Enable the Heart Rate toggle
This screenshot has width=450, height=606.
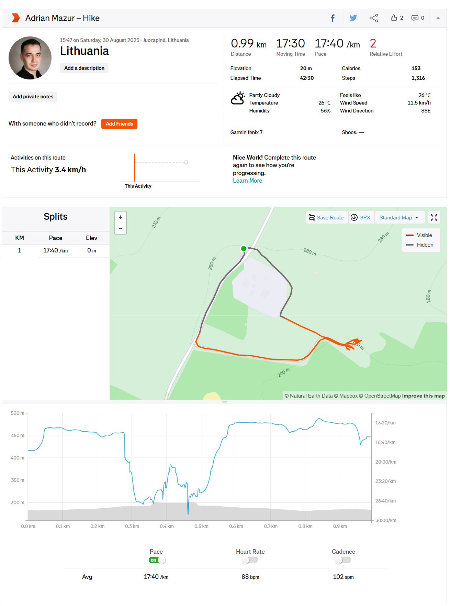[x=250, y=560]
